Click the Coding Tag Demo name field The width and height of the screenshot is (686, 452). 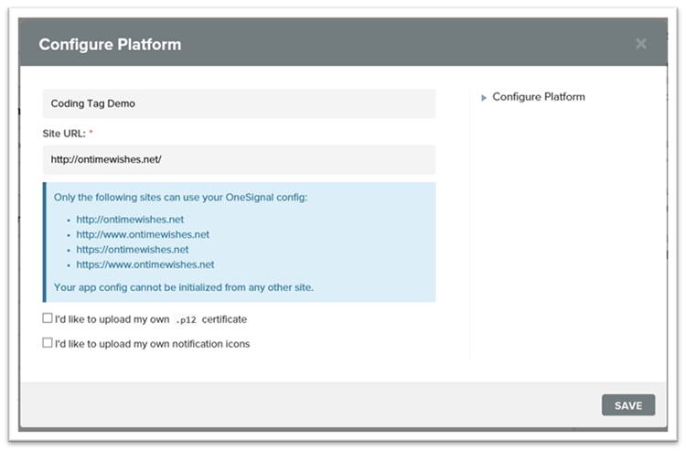[x=239, y=103]
